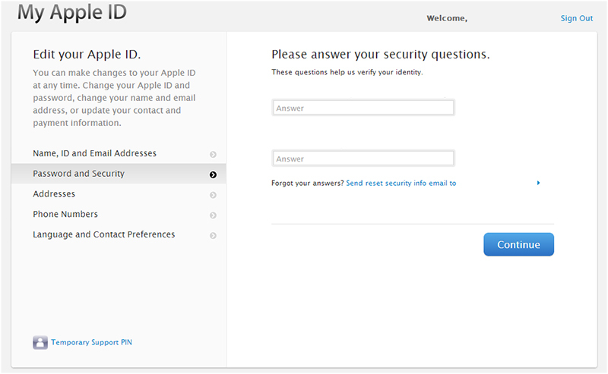Screen dimensions: 608x374
Task: Focus the second Answer input field
Action: 363,159
